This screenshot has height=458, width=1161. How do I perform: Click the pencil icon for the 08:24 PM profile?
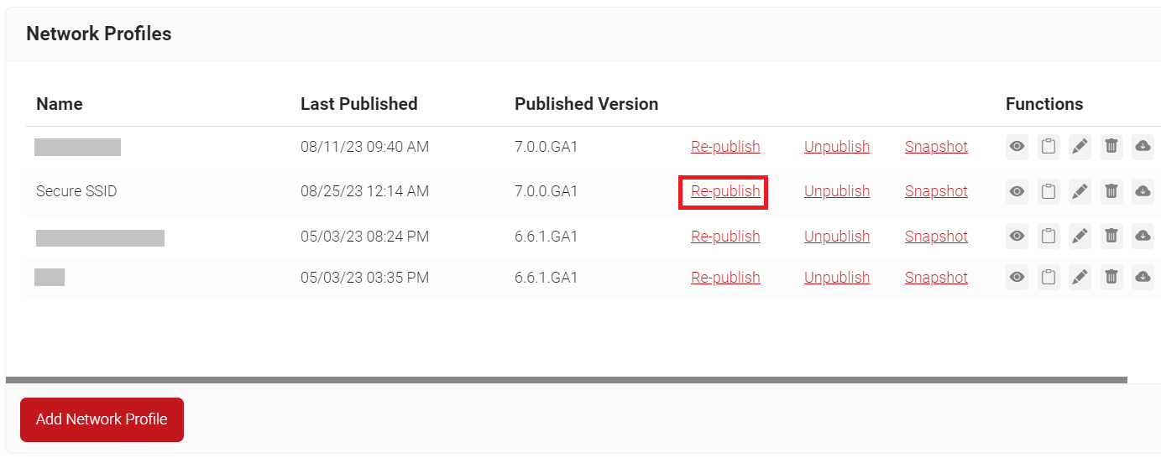pyautogui.click(x=1080, y=237)
